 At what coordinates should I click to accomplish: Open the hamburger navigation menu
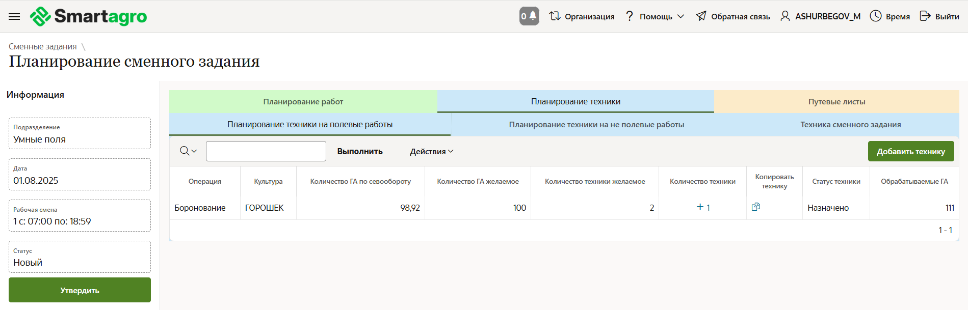pos(14,16)
